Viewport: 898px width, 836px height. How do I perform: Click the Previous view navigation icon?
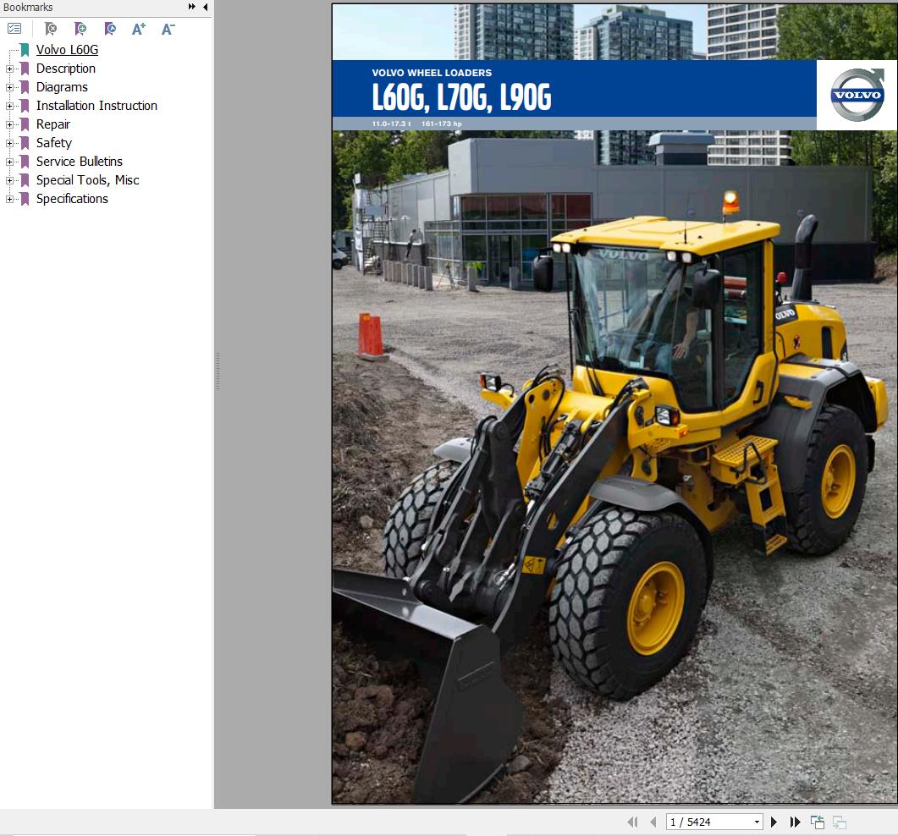[817, 821]
